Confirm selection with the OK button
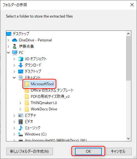The image size is (137, 159). point(88,151)
